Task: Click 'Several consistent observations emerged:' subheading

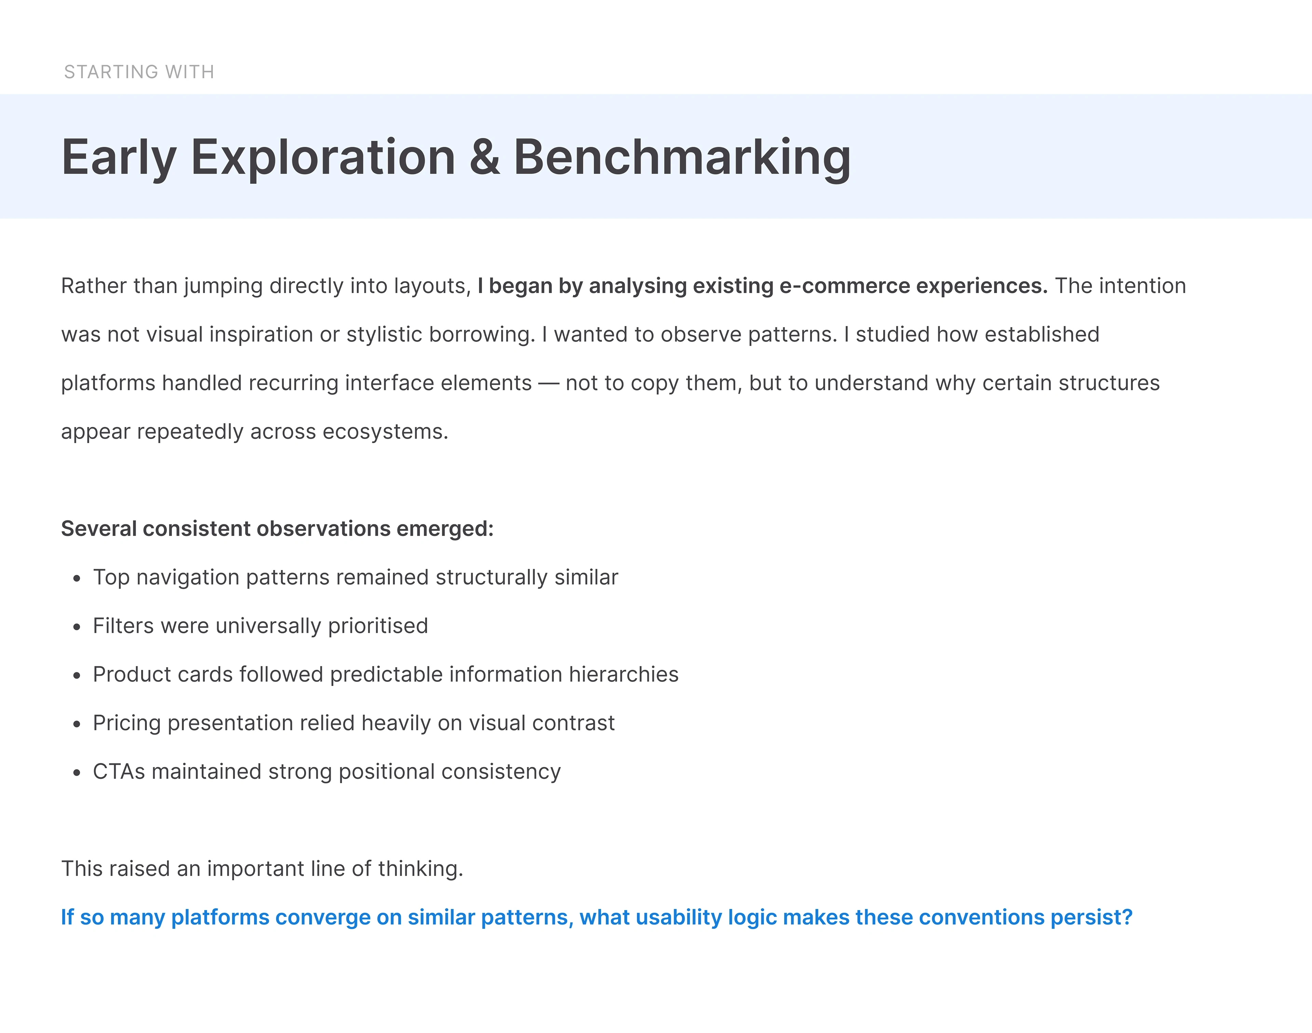Action: point(278,528)
